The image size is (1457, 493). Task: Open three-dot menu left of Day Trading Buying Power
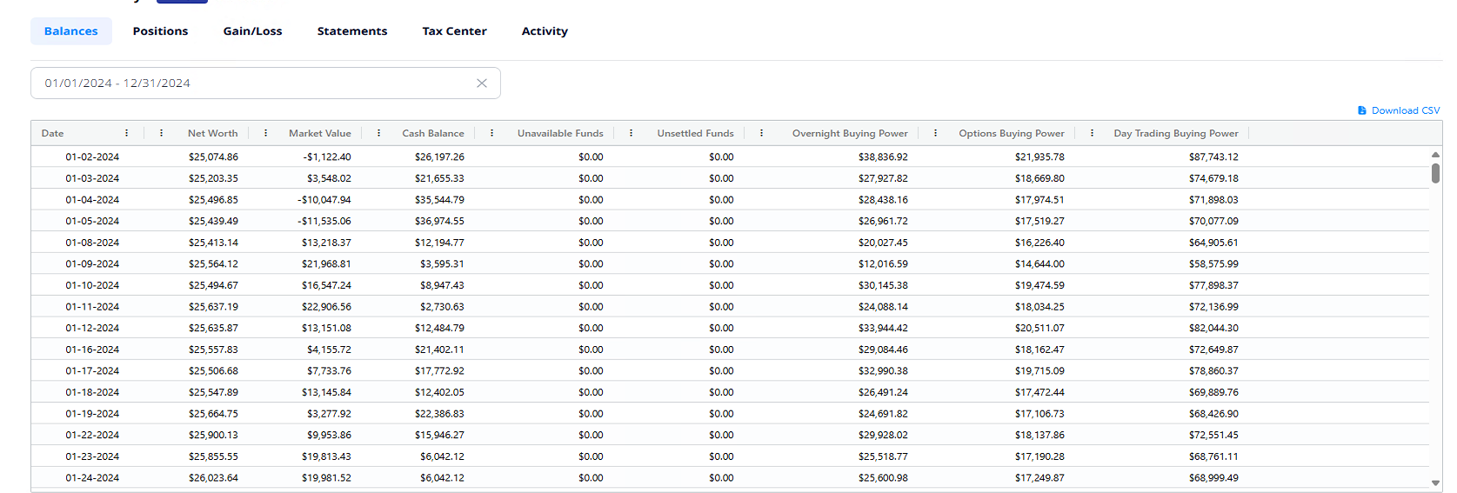1093,133
